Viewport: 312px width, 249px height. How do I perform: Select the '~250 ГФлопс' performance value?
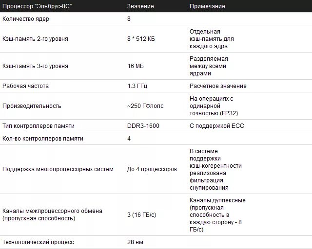[145, 106]
